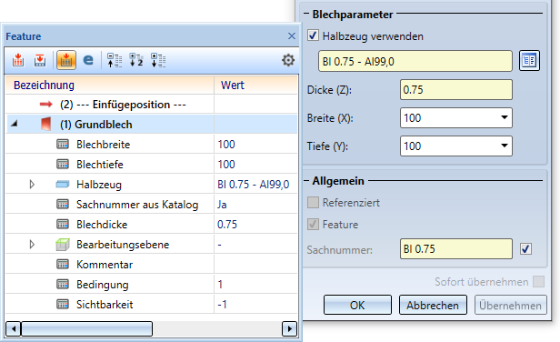Expand the Halbzeug tree entry
The image size is (560, 342).
[x=32, y=185]
